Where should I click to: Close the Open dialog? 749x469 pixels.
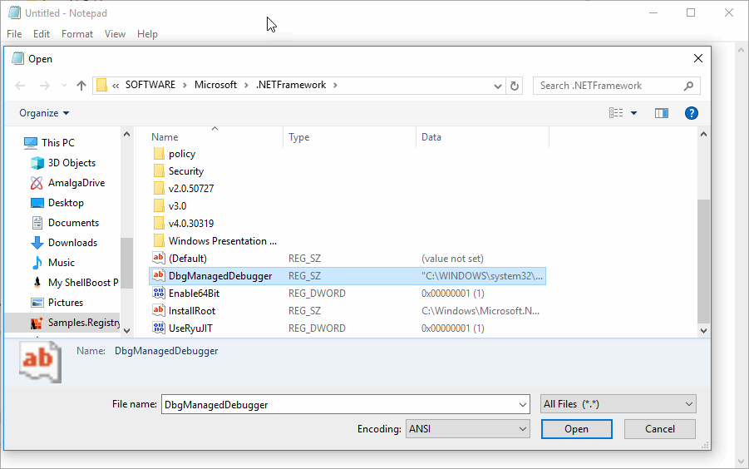click(x=698, y=58)
